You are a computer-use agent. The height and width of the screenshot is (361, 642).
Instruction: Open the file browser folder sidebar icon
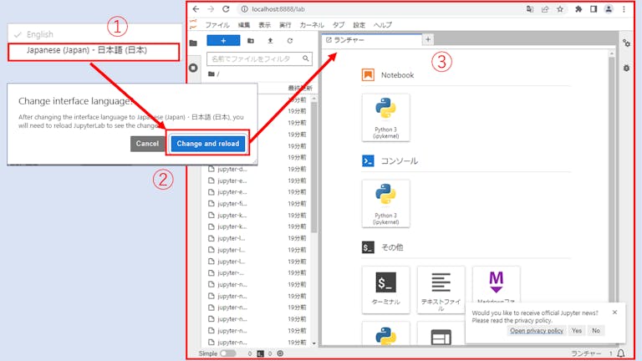tap(194, 43)
